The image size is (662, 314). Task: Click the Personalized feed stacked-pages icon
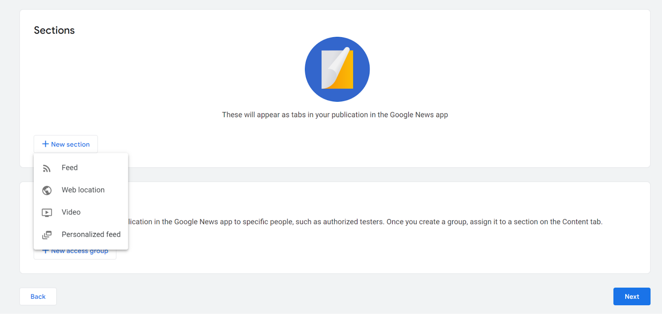point(47,235)
